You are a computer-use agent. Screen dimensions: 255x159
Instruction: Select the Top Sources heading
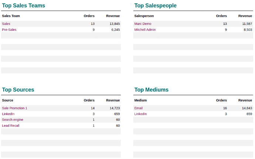[x=18, y=90]
